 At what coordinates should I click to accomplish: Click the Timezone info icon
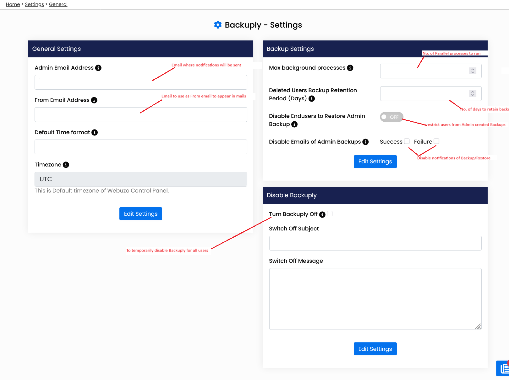coord(66,165)
